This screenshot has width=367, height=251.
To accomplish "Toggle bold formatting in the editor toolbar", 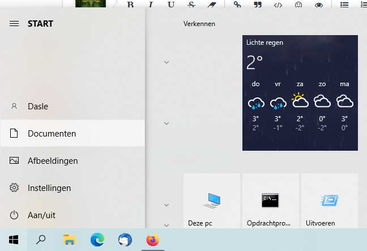I will click(x=131, y=4).
